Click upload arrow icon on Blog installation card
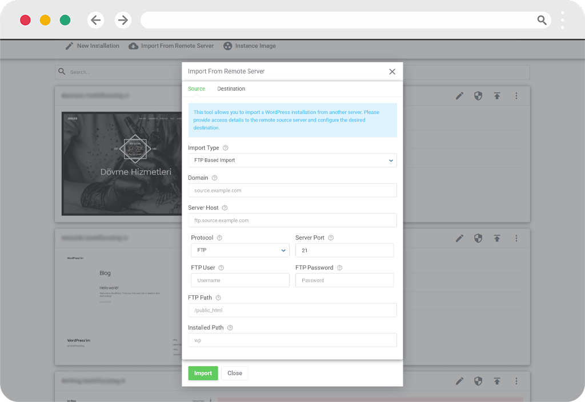 click(497, 238)
